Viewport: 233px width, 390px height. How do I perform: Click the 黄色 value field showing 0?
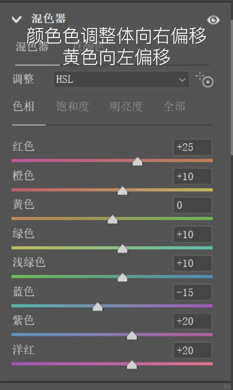point(193,205)
